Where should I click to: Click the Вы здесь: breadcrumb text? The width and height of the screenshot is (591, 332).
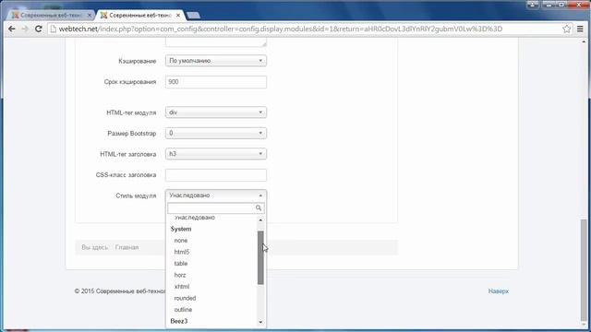click(x=94, y=247)
